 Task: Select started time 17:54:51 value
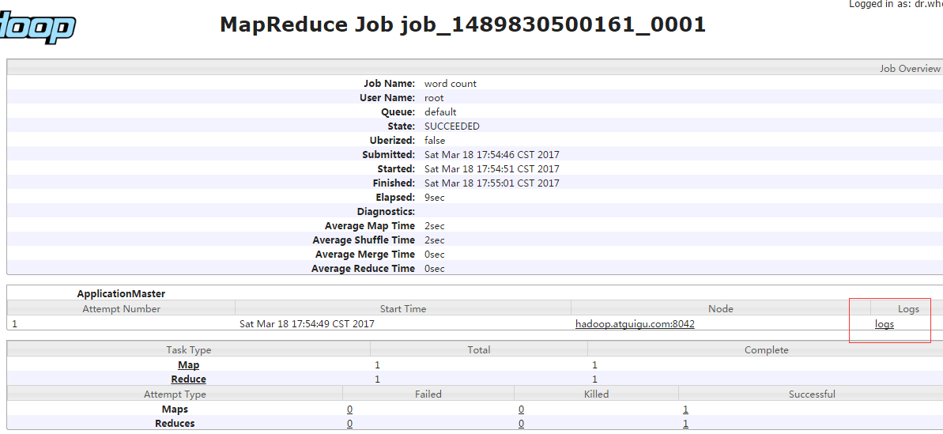click(492, 169)
